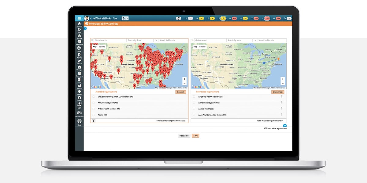Expand the next-page arrow under available organizations
Screen dimensions: 367x183
[x=94, y=121]
